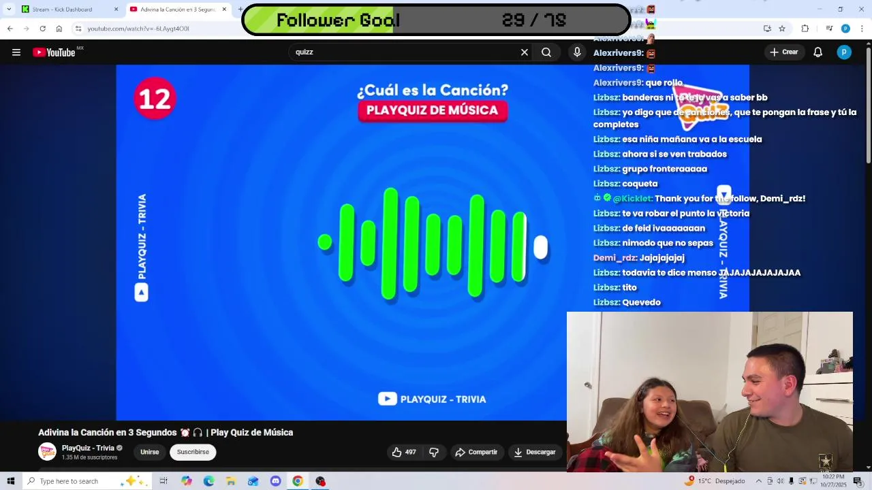This screenshot has height=490, width=872.
Task: Open Chrome extensions puzzle icon
Action: (805, 29)
